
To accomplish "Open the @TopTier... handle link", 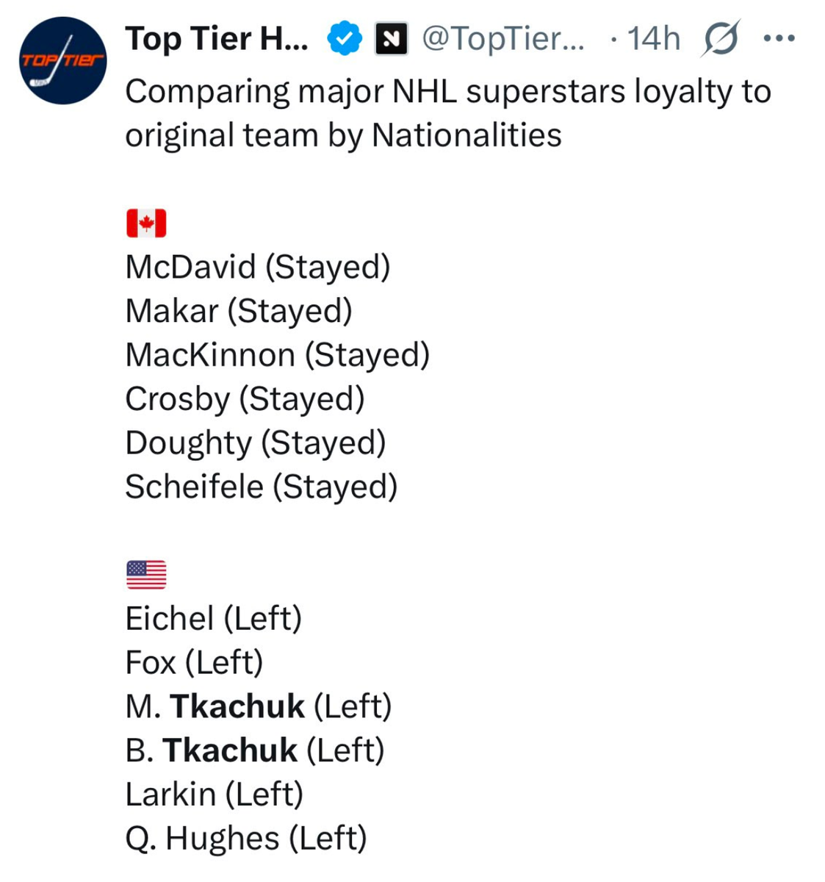I will [x=503, y=38].
